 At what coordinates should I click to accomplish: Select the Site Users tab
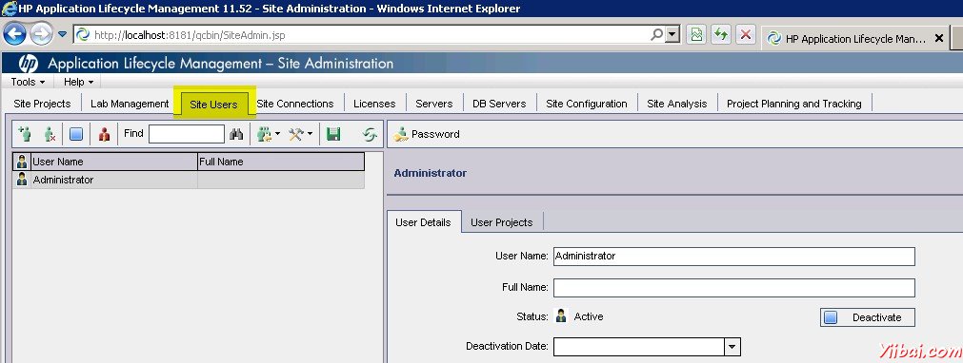coord(213,105)
